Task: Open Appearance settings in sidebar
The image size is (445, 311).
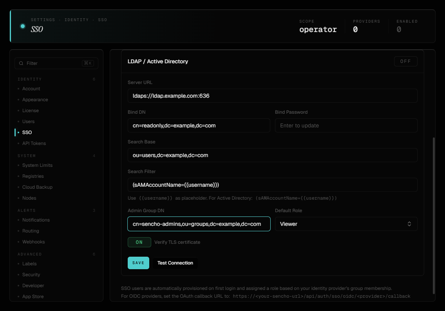Action: tap(35, 100)
